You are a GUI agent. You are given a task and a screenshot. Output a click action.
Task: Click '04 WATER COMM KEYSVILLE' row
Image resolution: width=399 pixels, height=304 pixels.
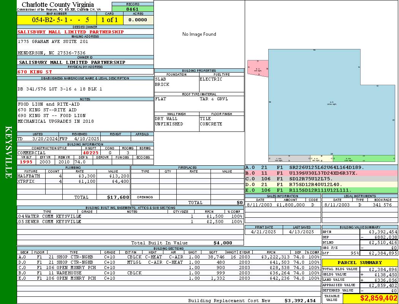(x=130, y=216)
